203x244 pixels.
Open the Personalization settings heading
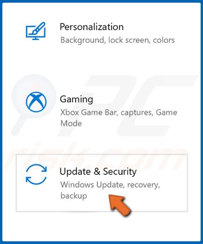(x=92, y=27)
